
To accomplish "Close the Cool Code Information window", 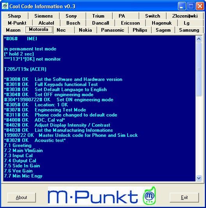I will 200,6.
